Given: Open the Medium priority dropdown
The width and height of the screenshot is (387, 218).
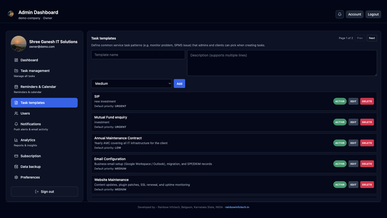Looking at the screenshot, I should [131, 84].
